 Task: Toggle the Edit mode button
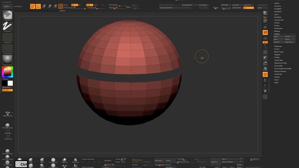point(32,6)
